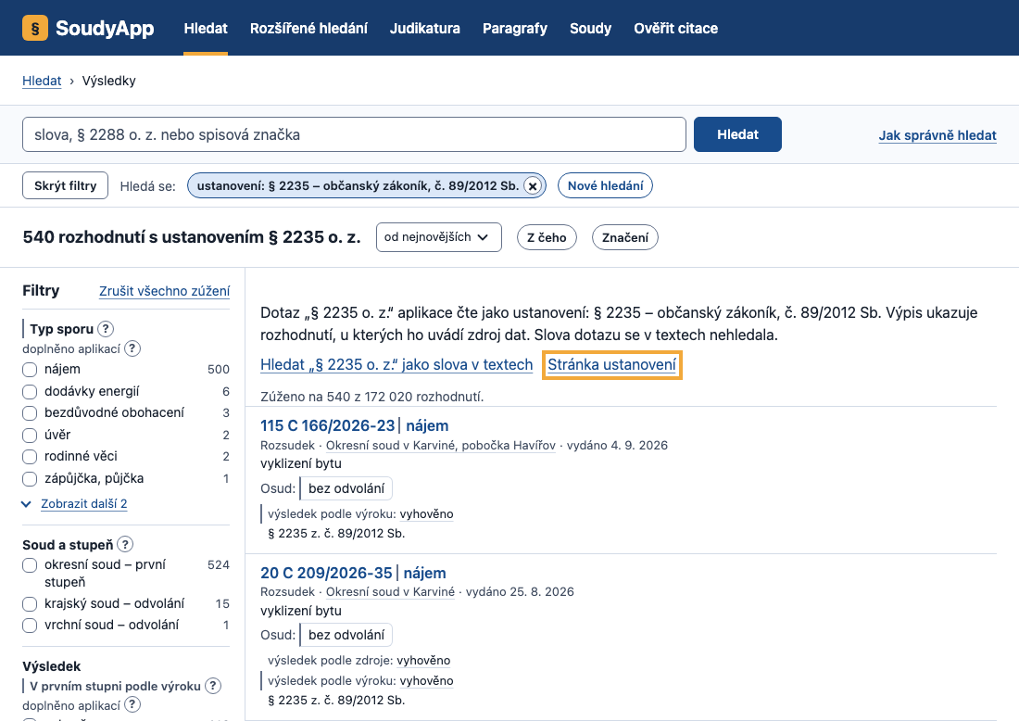Screen dimensions: 1019x721
Task: Enable bezdůvodné obohacení filter
Action: [x=30, y=413]
